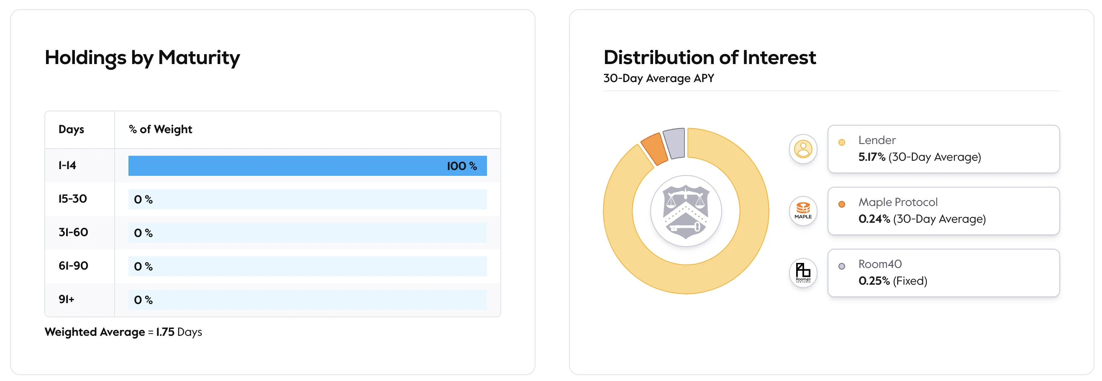
Task: Open the Room40 0.25% Fixed legend card
Action: [943, 273]
